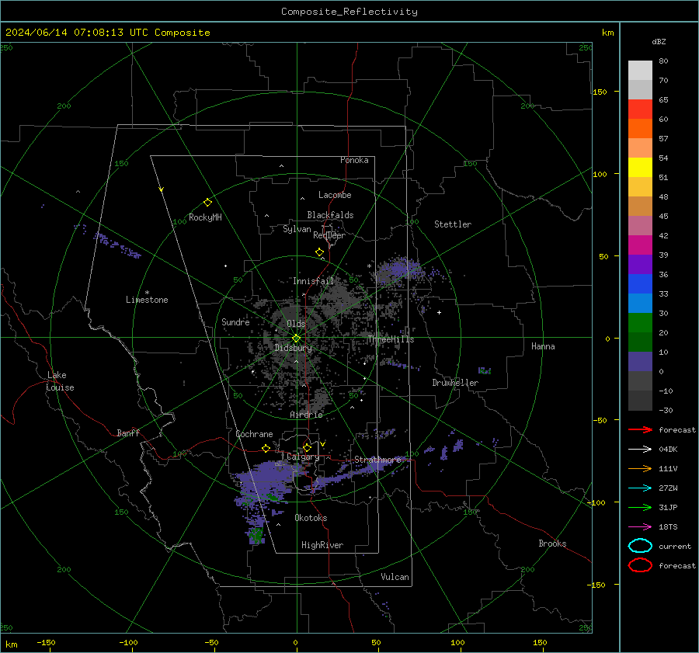Click the yellow diamond marker above Calgary
The image size is (699, 653).
pyautogui.click(x=307, y=447)
